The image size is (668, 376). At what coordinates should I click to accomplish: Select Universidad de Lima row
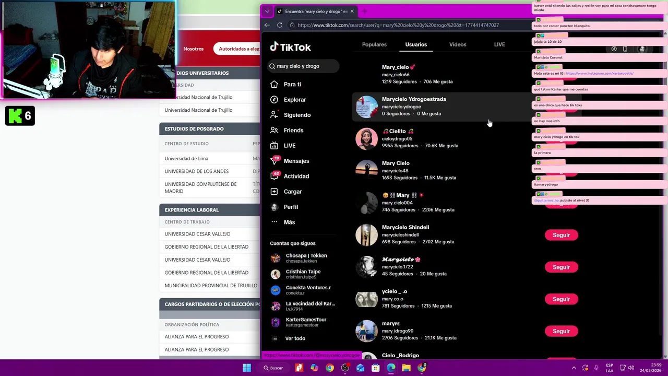click(209, 158)
